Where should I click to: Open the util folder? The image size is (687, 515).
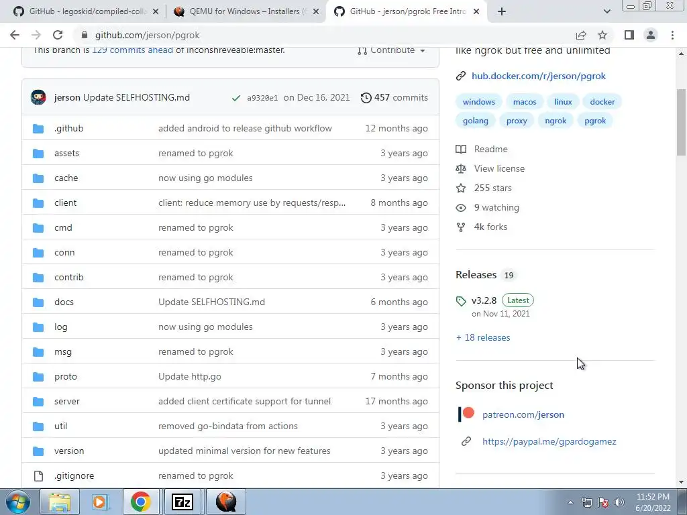point(60,426)
